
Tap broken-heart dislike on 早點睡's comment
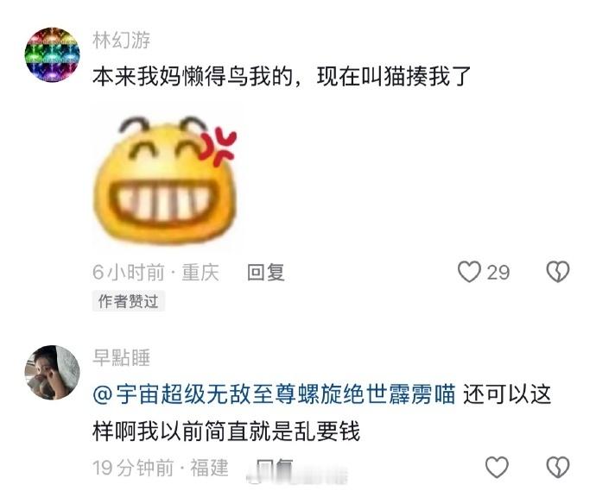point(558,467)
